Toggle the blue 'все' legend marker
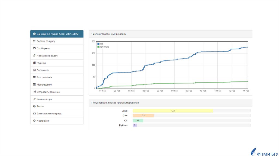The height and width of the screenshot is (156, 279). point(98,44)
